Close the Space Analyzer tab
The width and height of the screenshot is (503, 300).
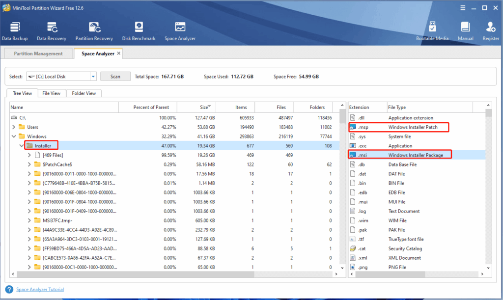tap(118, 54)
